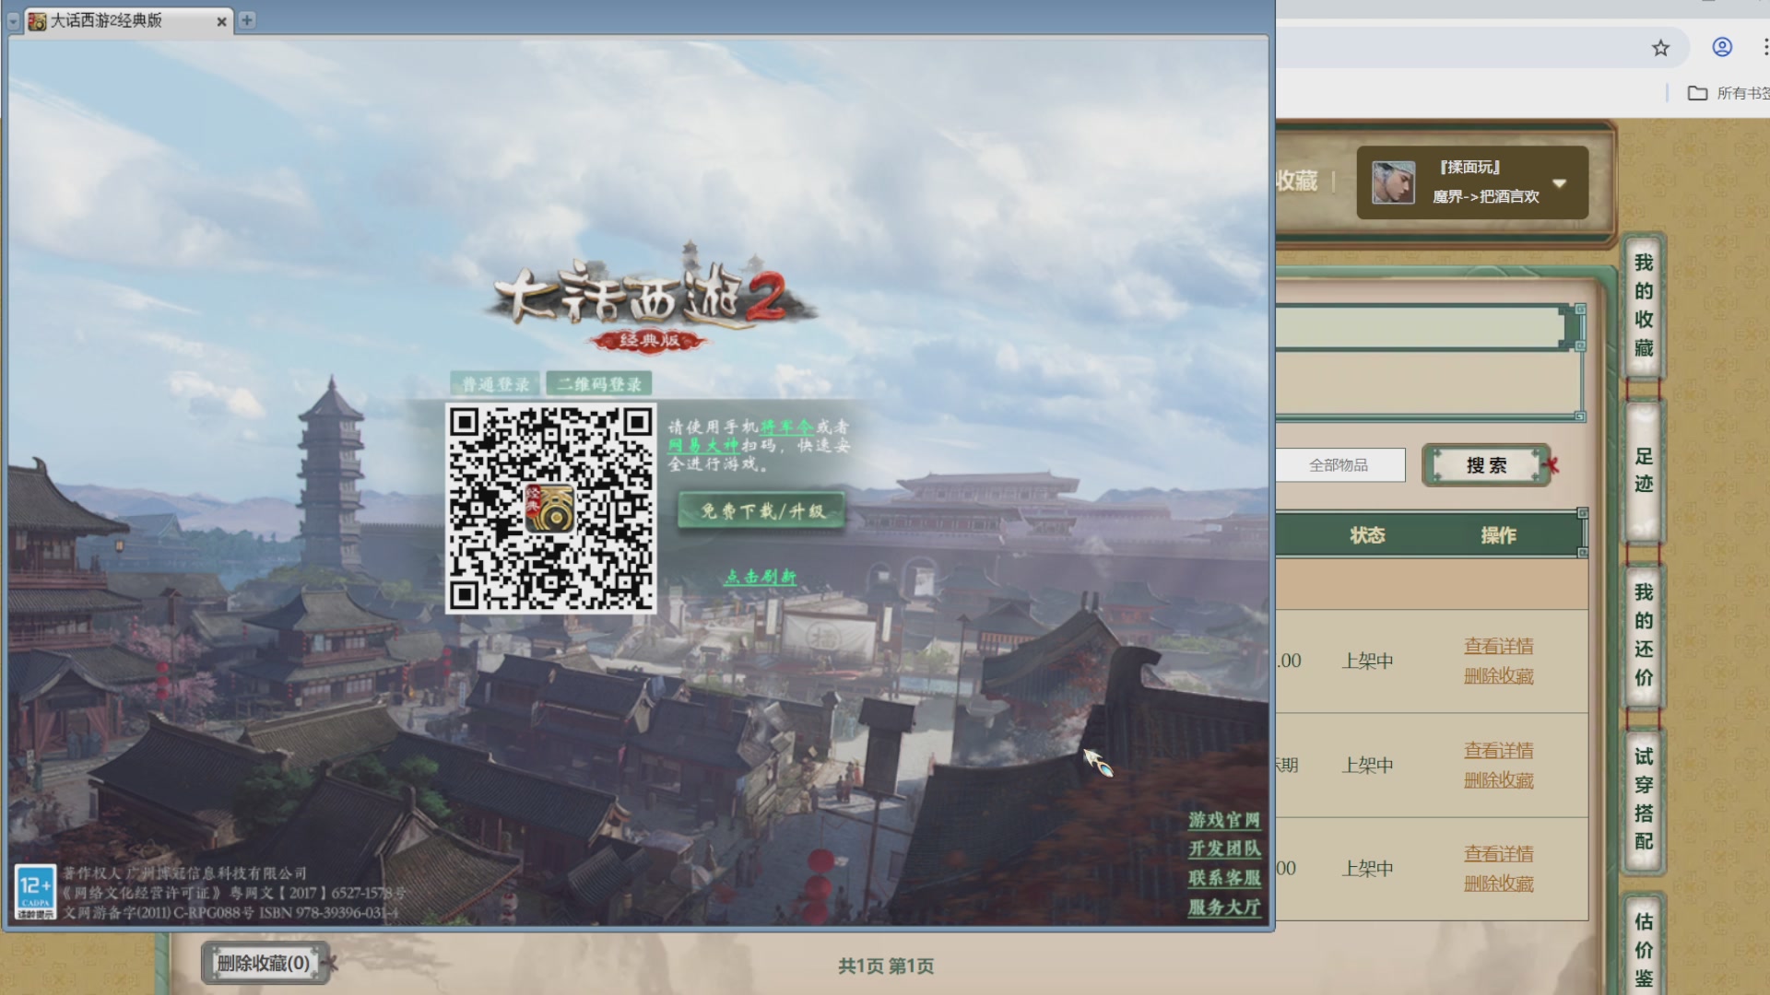This screenshot has height=995, width=1770.
Task: Click the 上架中 status in the third row
Action: pos(1367,869)
